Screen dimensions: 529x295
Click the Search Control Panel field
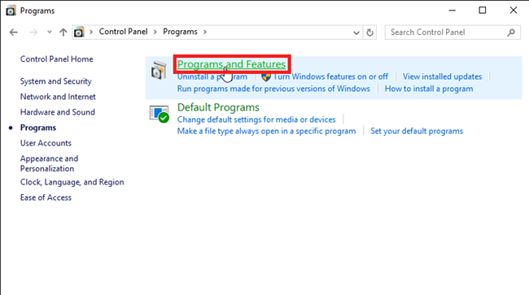click(x=452, y=33)
